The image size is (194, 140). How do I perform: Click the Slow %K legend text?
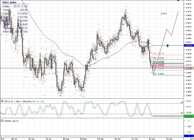click(32, 101)
